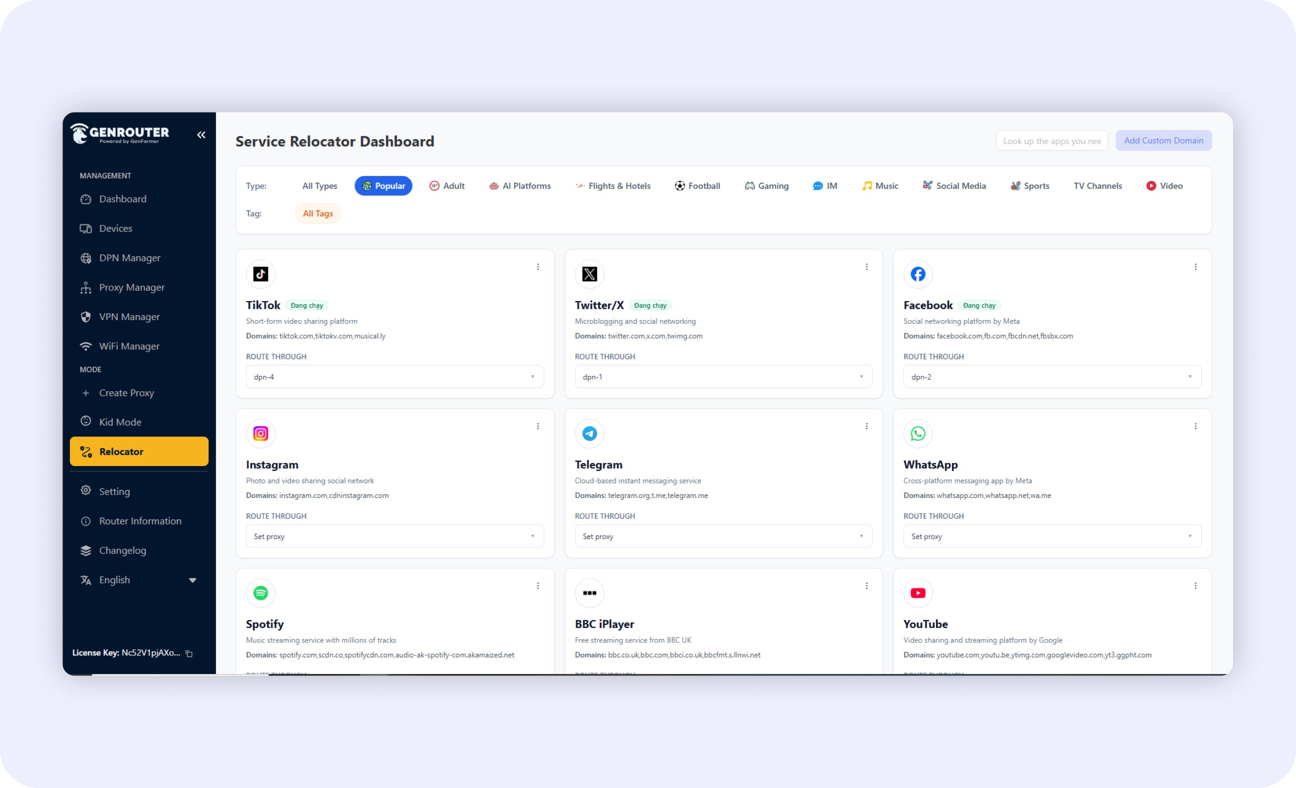This screenshot has width=1296, height=788.
Task: Collapse the sidebar with double chevron icon
Action: coord(201,135)
